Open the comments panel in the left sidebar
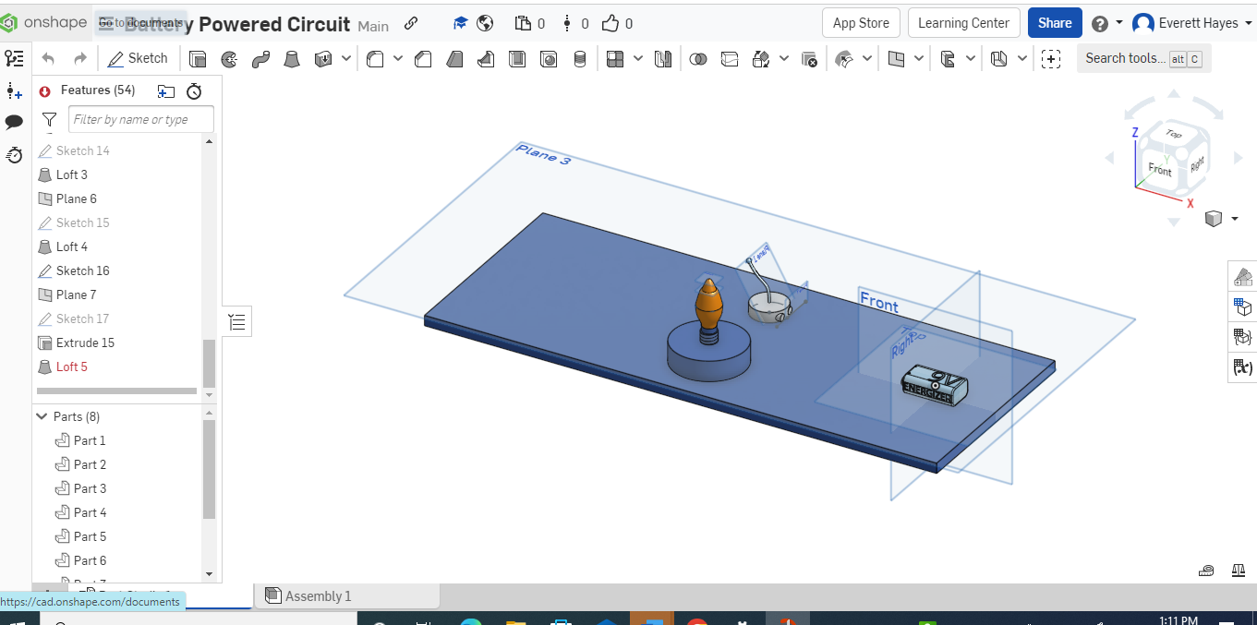 (x=13, y=123)
